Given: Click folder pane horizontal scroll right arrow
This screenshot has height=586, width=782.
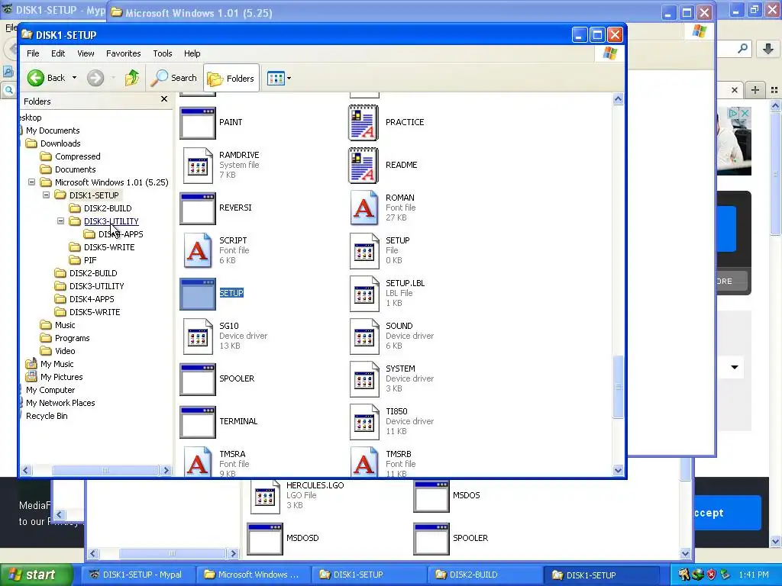Looking at the screenshot, I should point(166,470).
